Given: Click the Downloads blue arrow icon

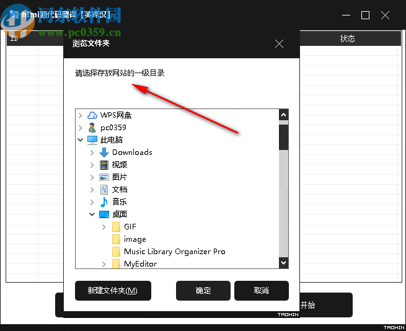Looking at the screenshot, I should (x=104, y=152).
